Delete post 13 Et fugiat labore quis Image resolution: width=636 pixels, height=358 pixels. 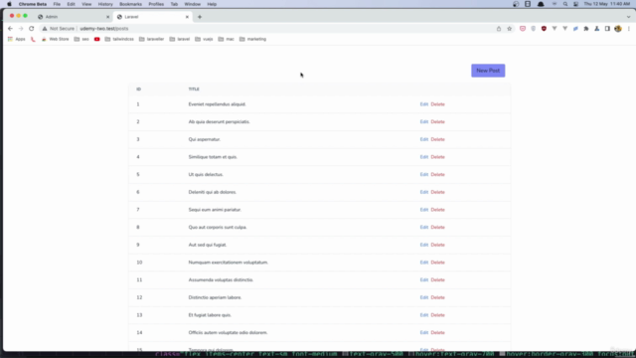point(437,315)
